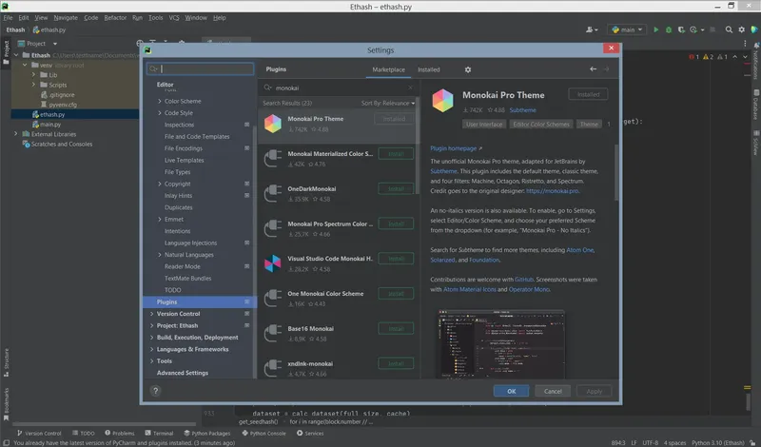Screen dimensions: 761x447
Task: Select Scratches and Consoles tree item
Action: click(x=57, y=145)
